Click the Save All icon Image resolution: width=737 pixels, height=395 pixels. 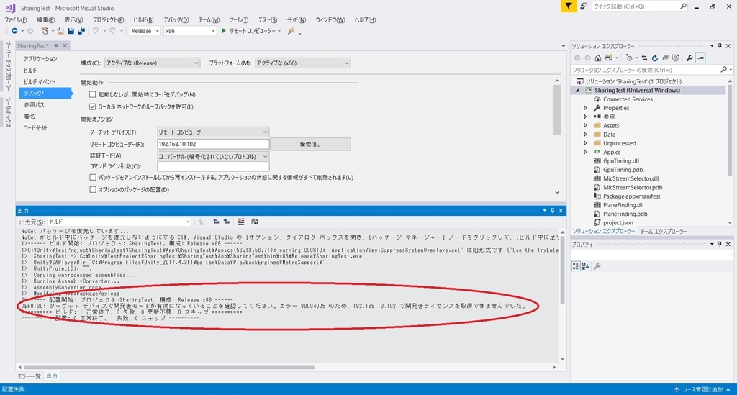pos(81,31)
